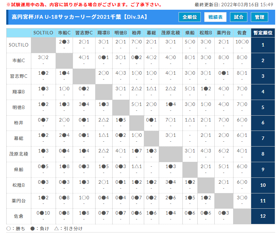Screen dimensions: 280x233
Task: Switch to the 戦績表 tab
Action: [x=215, y=17]
